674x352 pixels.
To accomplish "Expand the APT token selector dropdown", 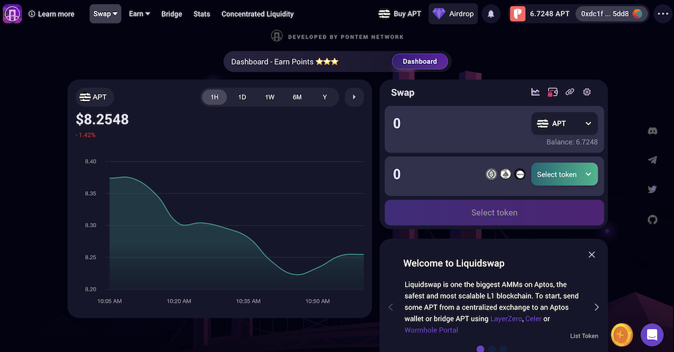I will pyautogui.click(x=564, y=124).
